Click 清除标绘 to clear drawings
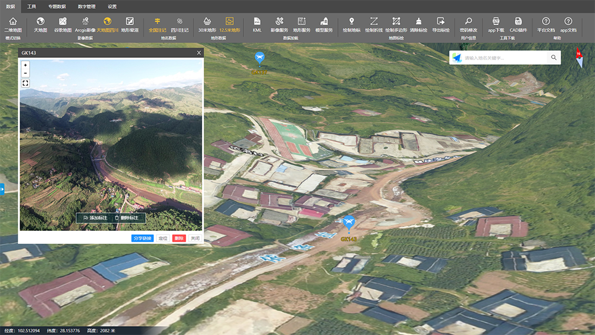 click(418, 24)
